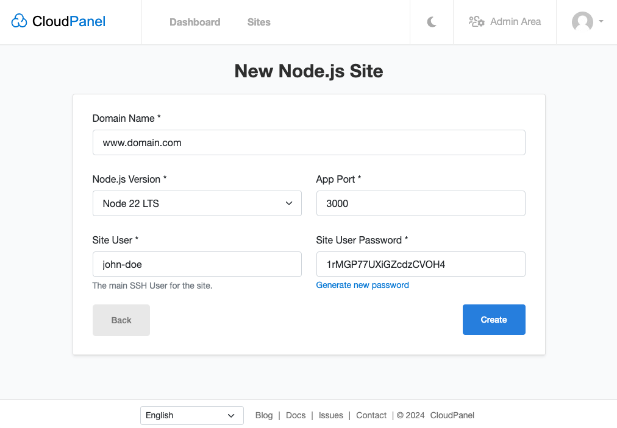Click the CloudPanel cloud logo icon

click(x=19, y=20)
